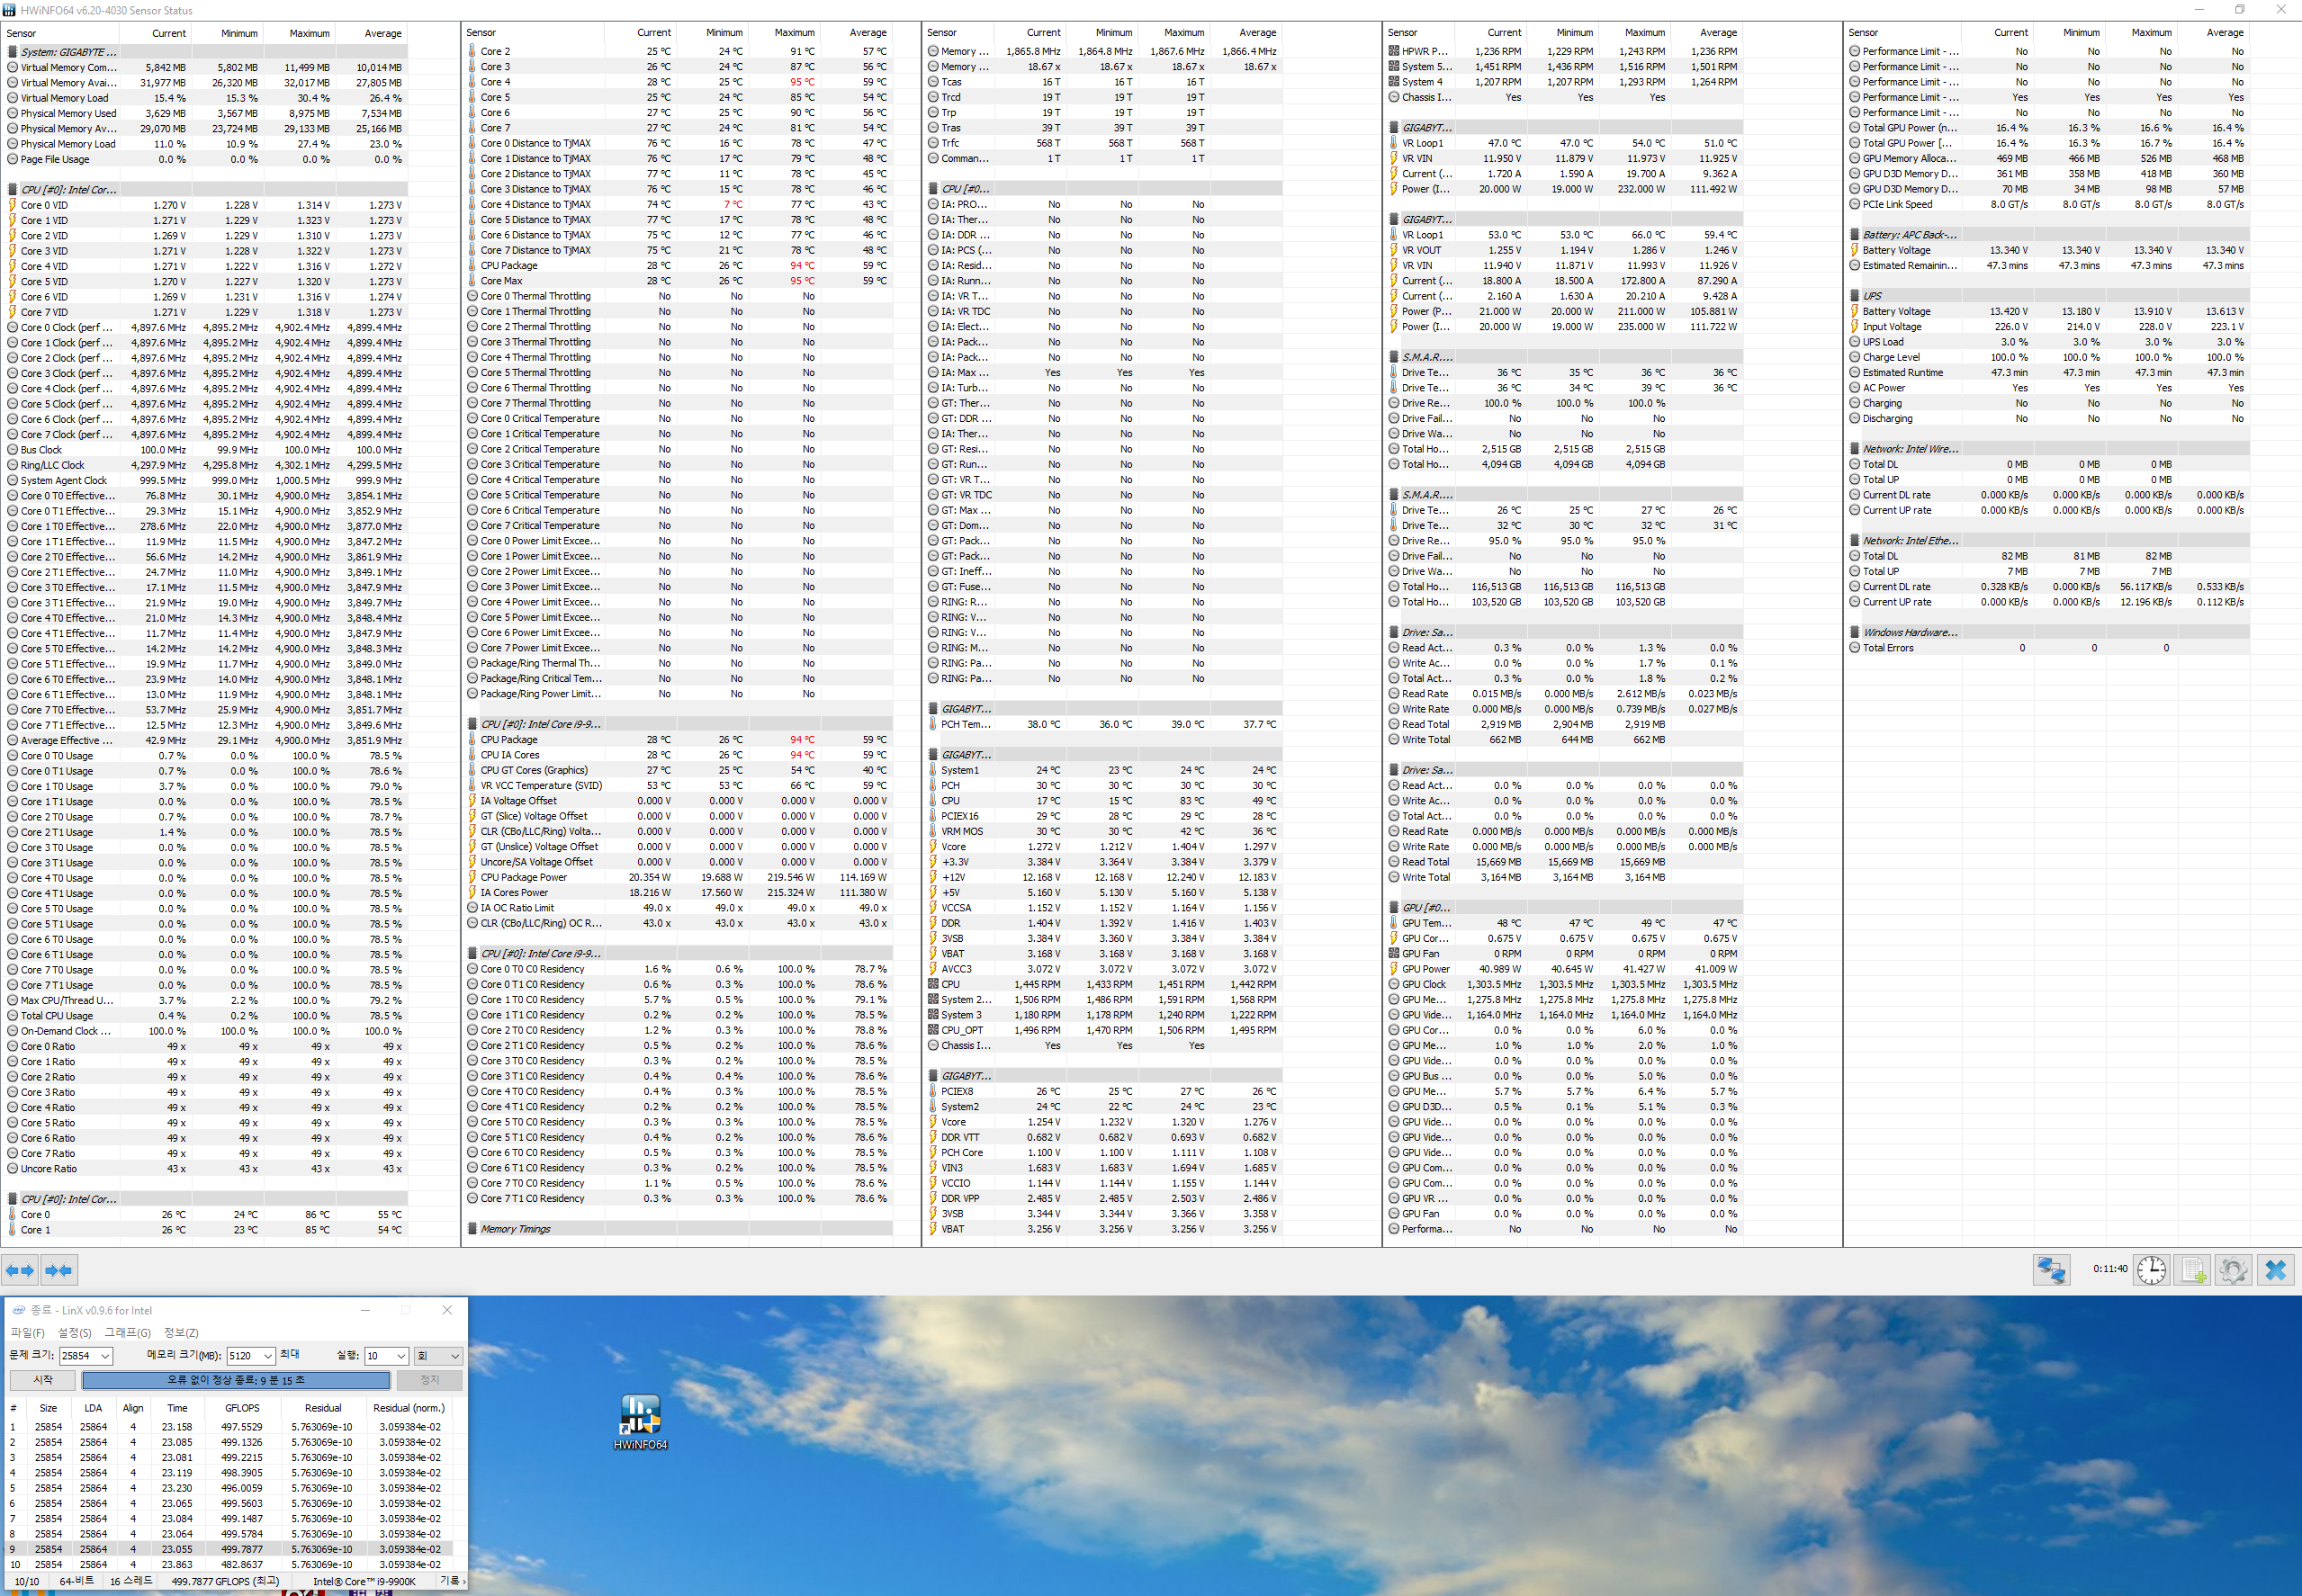This screenshot has height=1596, width=2302.
Task: Open the 파일(F) menu in LinX
Action: pos(27,1333)
